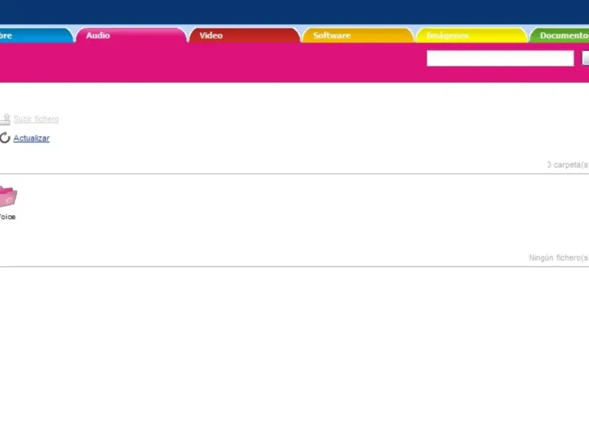Go to the Imágenes tab
This screenshot has width=589, height=442.
471,35
